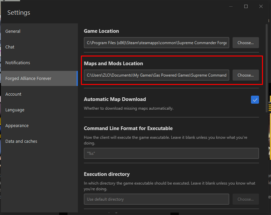This screenshot has width=271, height=215.
Task: Focus the Maps and Mods Location path field
Action: click(x=156, y=75)
